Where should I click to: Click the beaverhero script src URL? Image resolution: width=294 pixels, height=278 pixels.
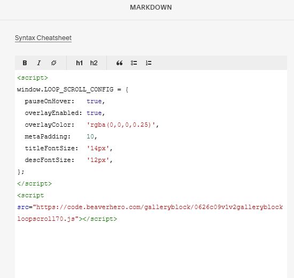150,213
